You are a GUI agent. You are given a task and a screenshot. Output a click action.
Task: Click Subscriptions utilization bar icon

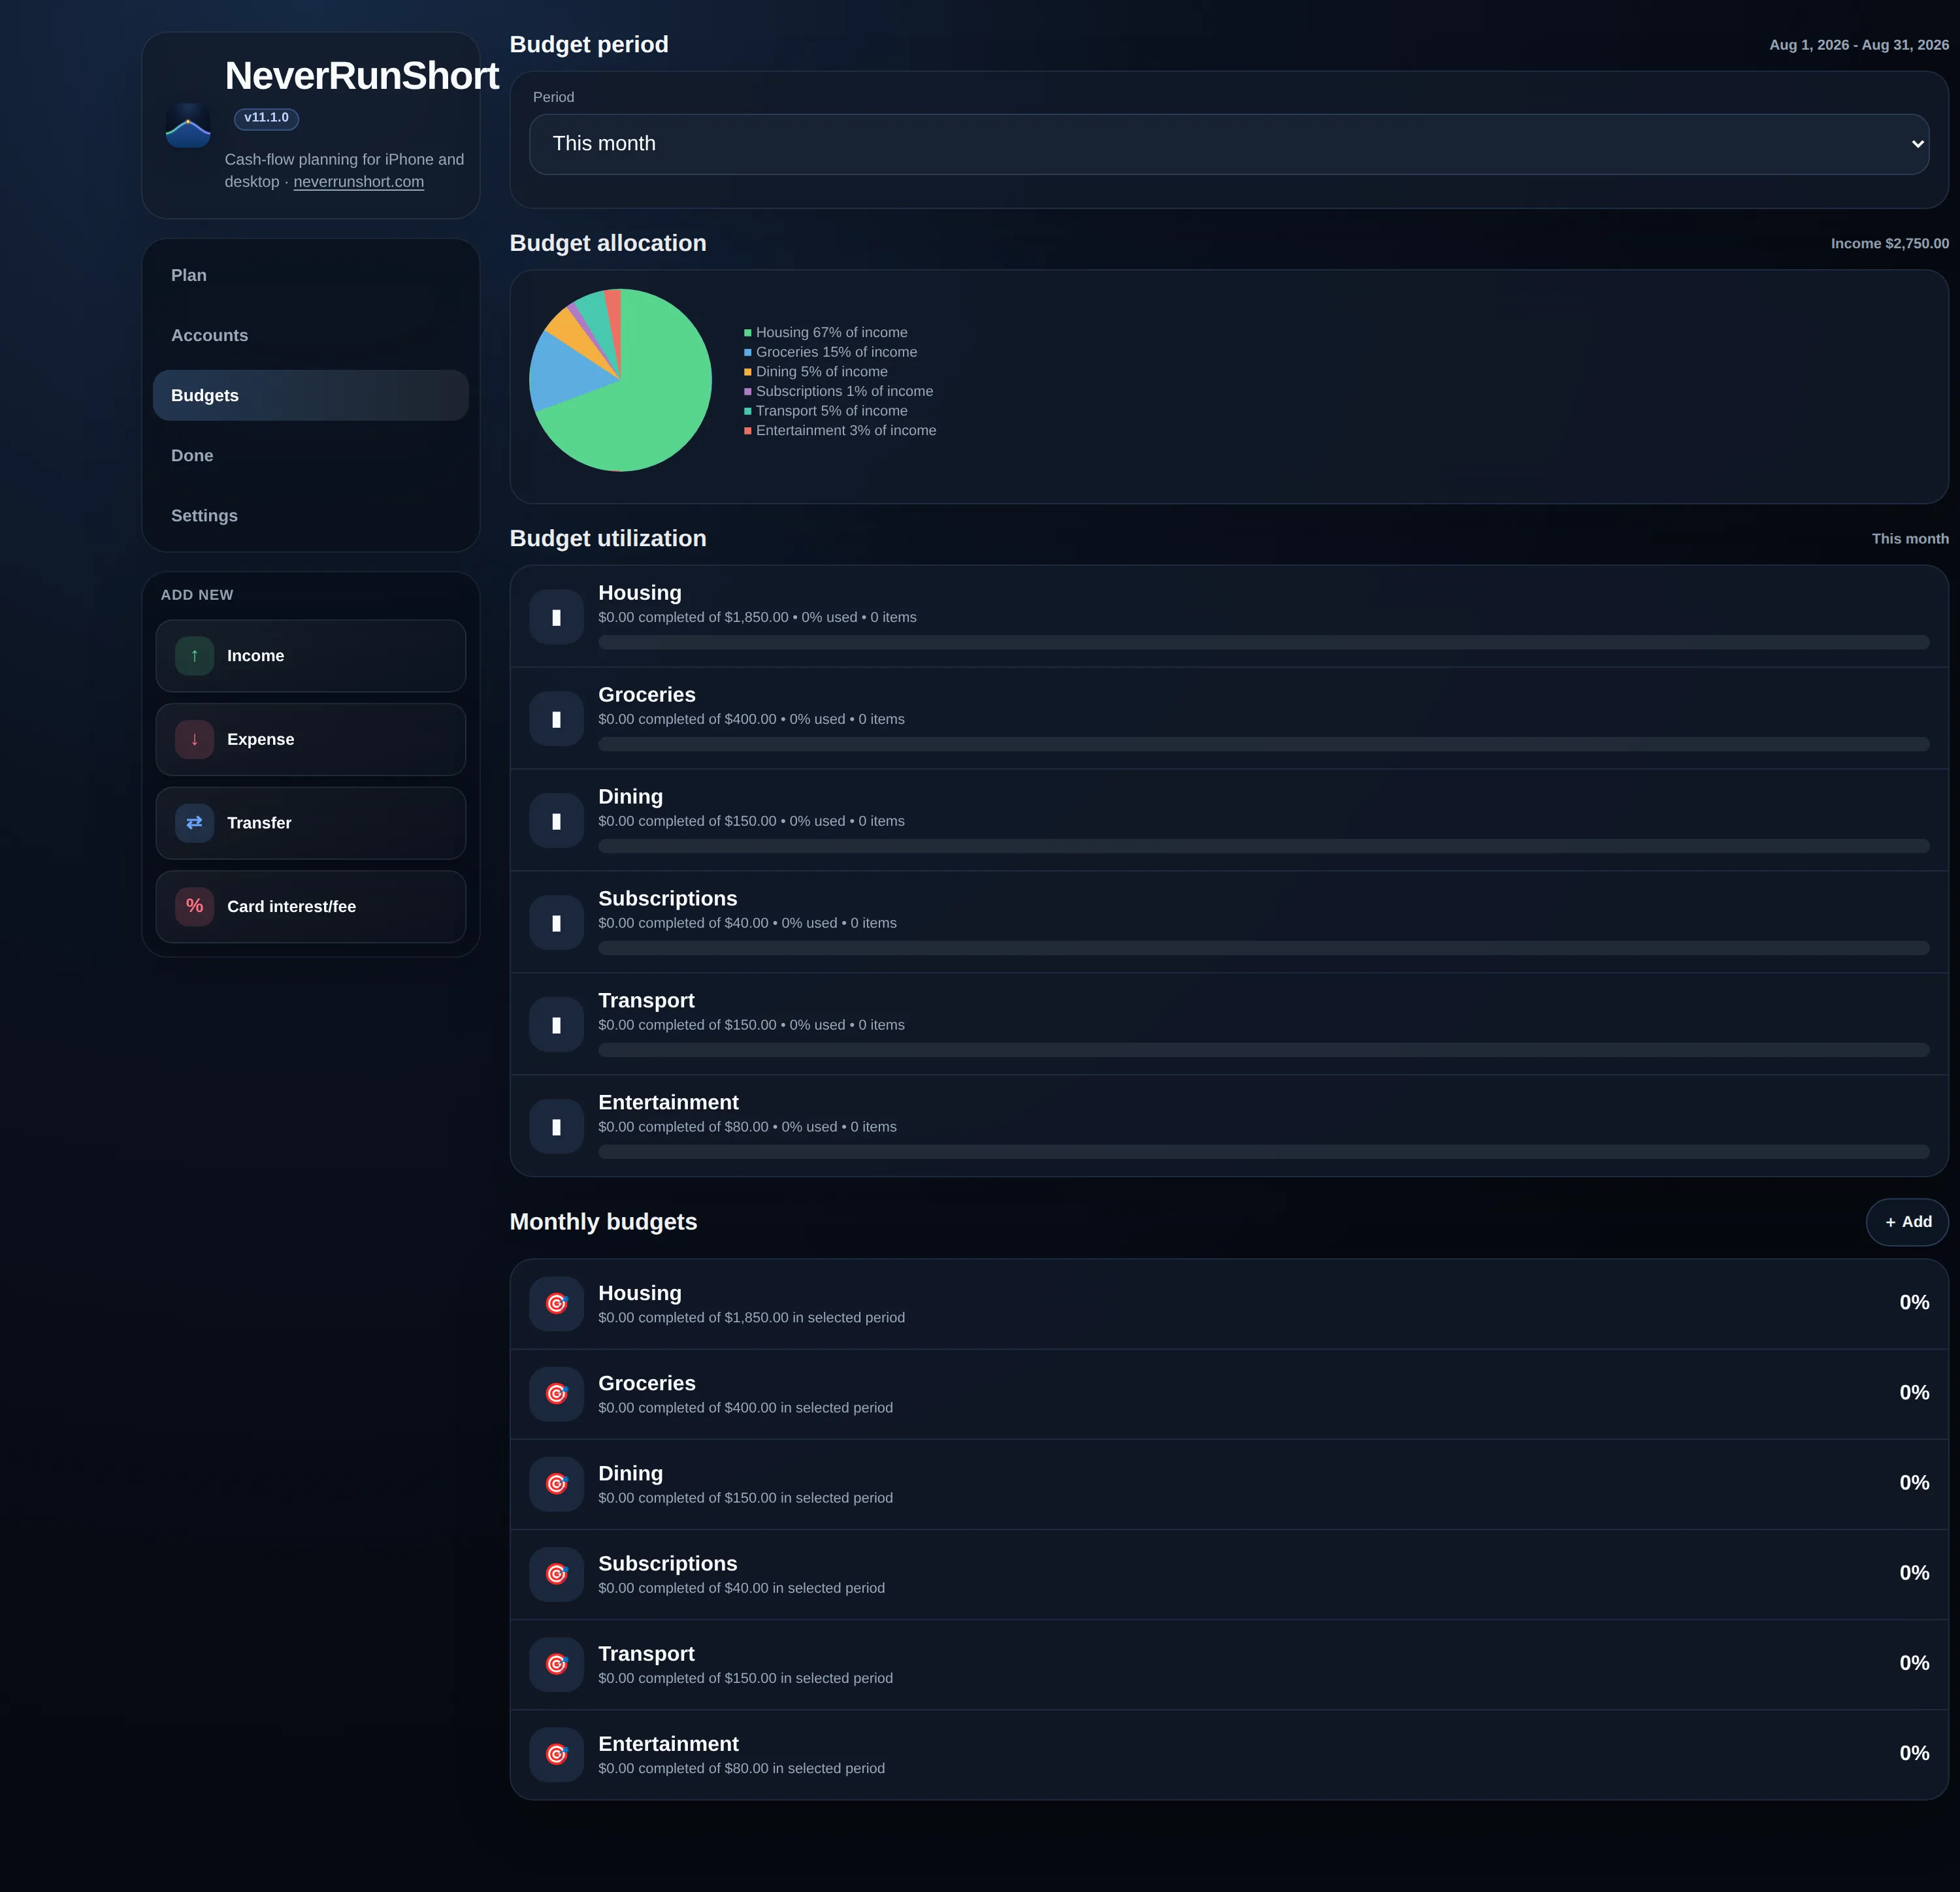tap(556, 923)
